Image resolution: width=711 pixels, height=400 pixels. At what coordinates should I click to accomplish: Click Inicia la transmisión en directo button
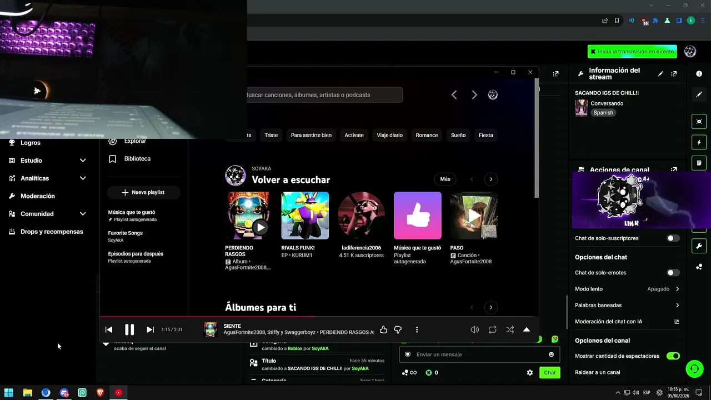[632, 52]
